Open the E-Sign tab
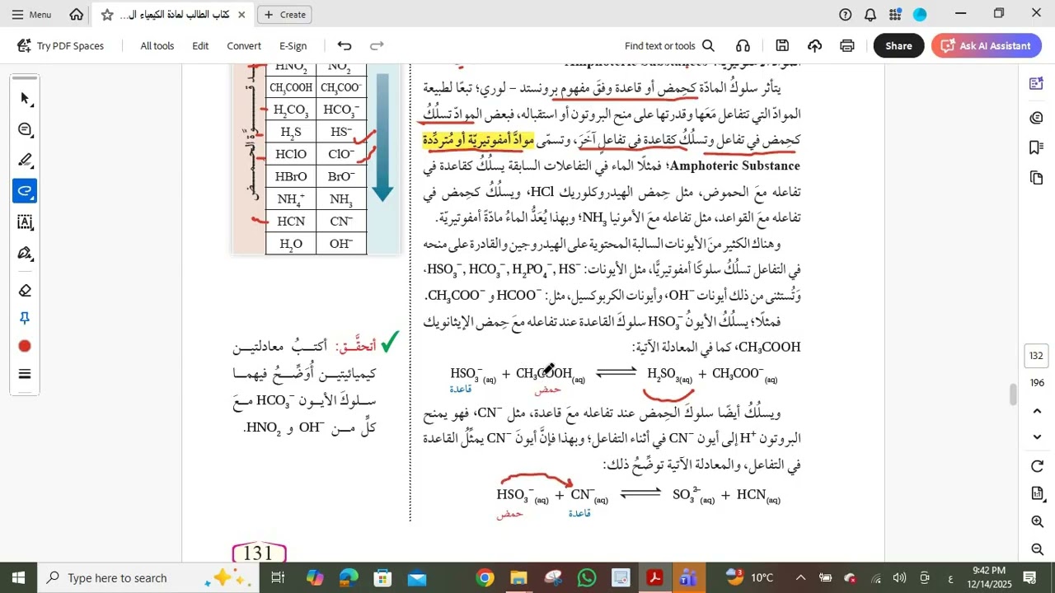Viewport: 1055px width, 593px height. point(293,46)
